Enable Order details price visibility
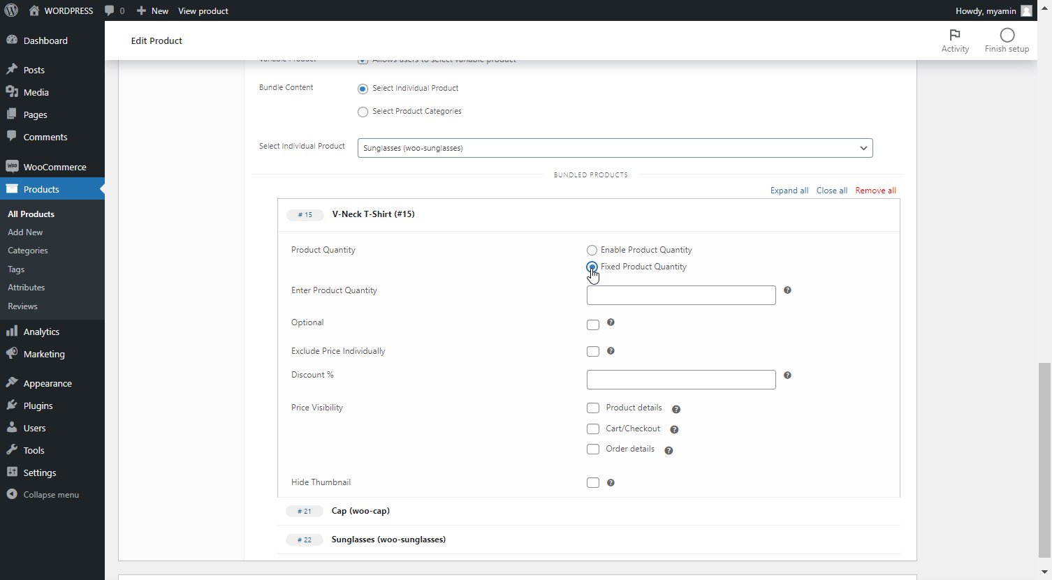The height and width of the screenshot is (580, 1052). pyautogui.click(x=593, y=449)
